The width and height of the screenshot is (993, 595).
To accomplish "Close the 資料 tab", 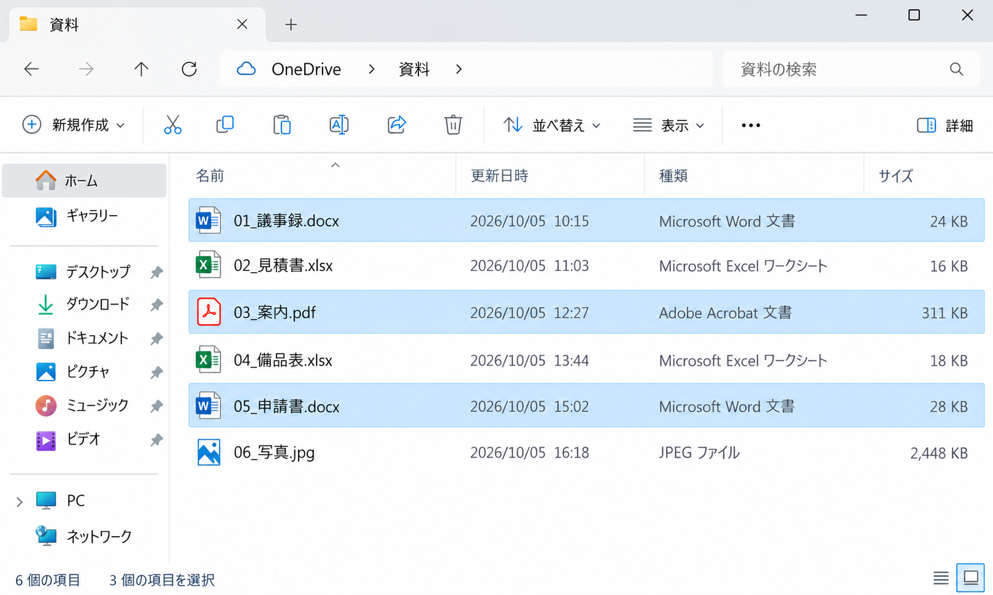I will (x=242, y=24).
